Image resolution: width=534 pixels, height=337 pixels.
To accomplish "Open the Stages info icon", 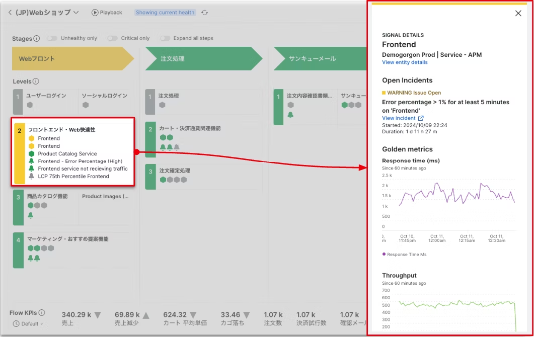I will click(37, 38).
